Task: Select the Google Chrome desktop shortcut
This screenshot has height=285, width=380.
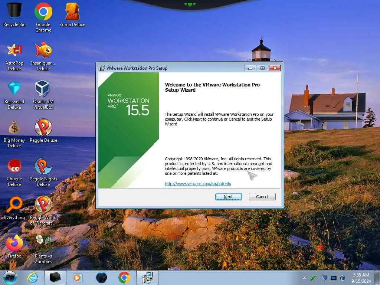Action: pos(43,17)
